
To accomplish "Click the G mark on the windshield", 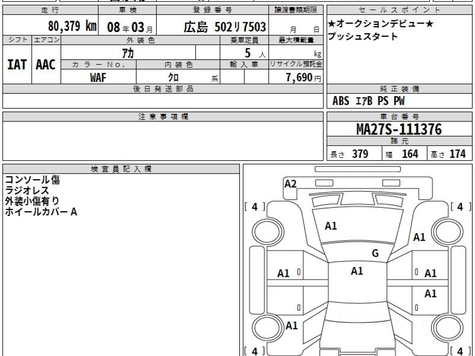I will 375,254.
